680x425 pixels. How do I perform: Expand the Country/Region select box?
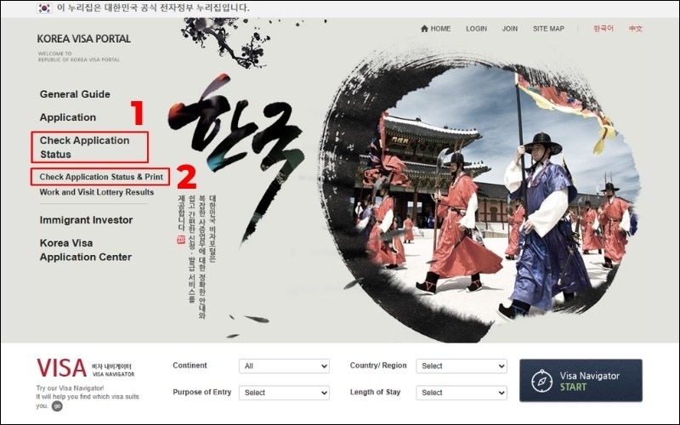pos(461,366)
